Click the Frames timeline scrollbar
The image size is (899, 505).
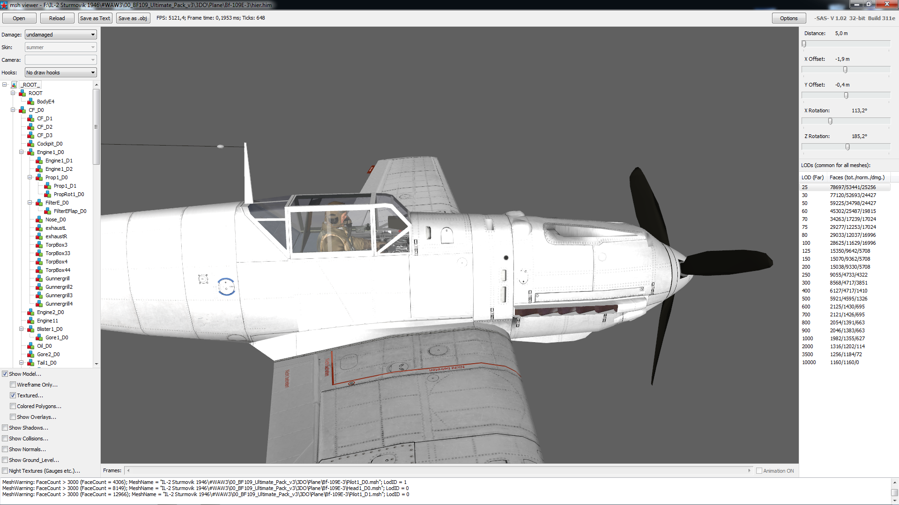click(438, 471)
